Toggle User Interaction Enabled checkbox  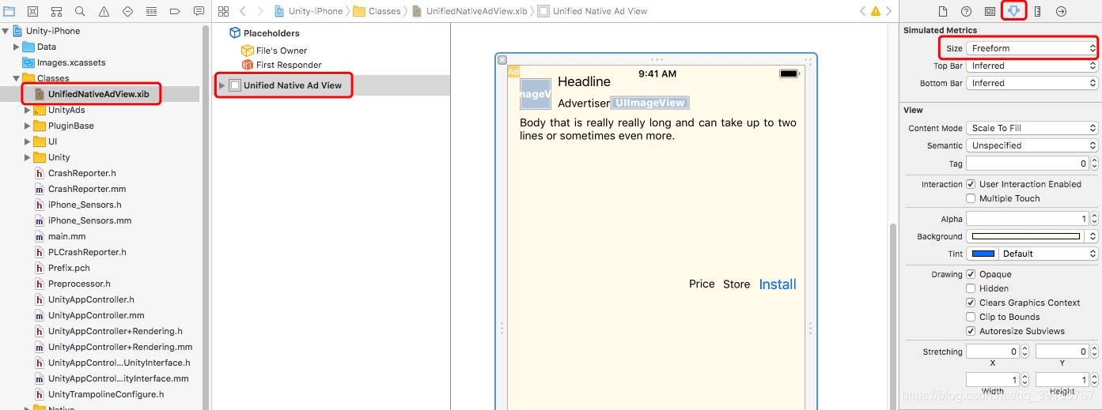pyautogui.click(x=971, y=184)
